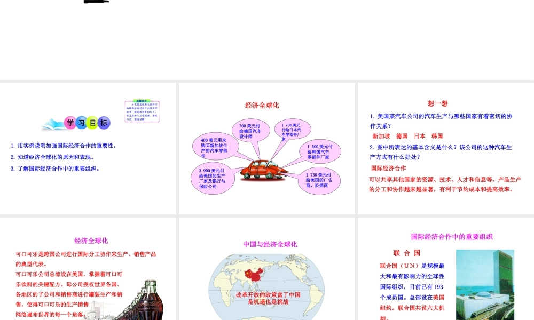Click the line 可口可乐是跨国公司进行国际分工
Screen dimensions: 534x320
point(86,259)
